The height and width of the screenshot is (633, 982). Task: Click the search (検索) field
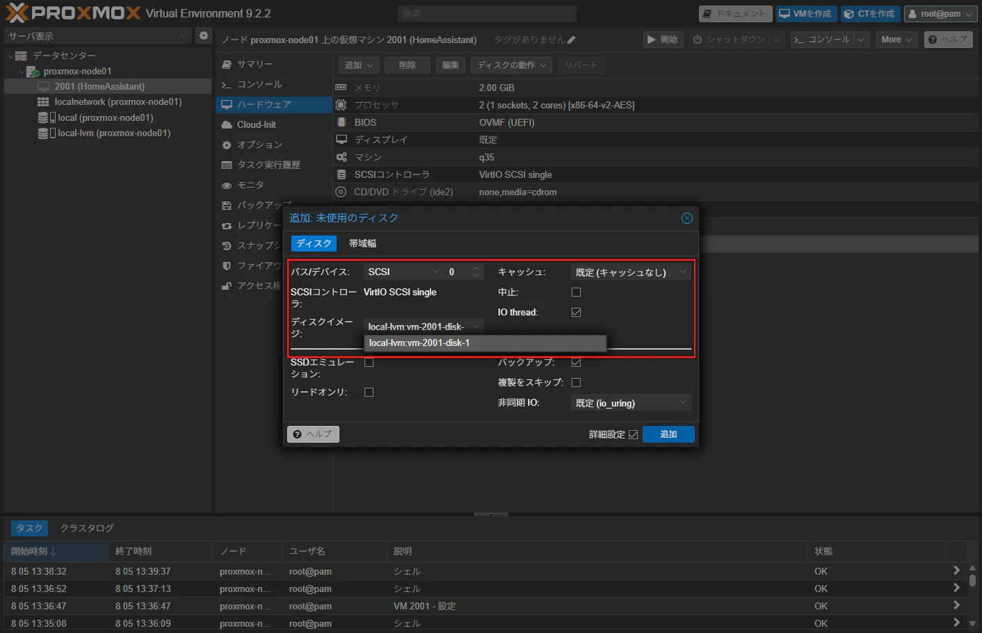click(487, 14)
